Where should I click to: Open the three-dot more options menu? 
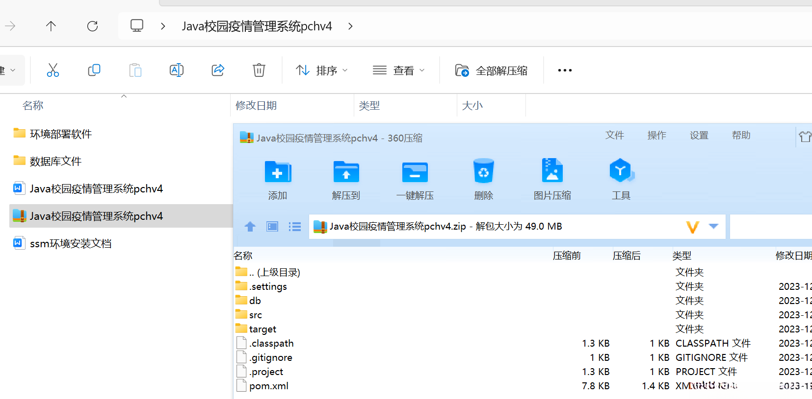point(565,70)
